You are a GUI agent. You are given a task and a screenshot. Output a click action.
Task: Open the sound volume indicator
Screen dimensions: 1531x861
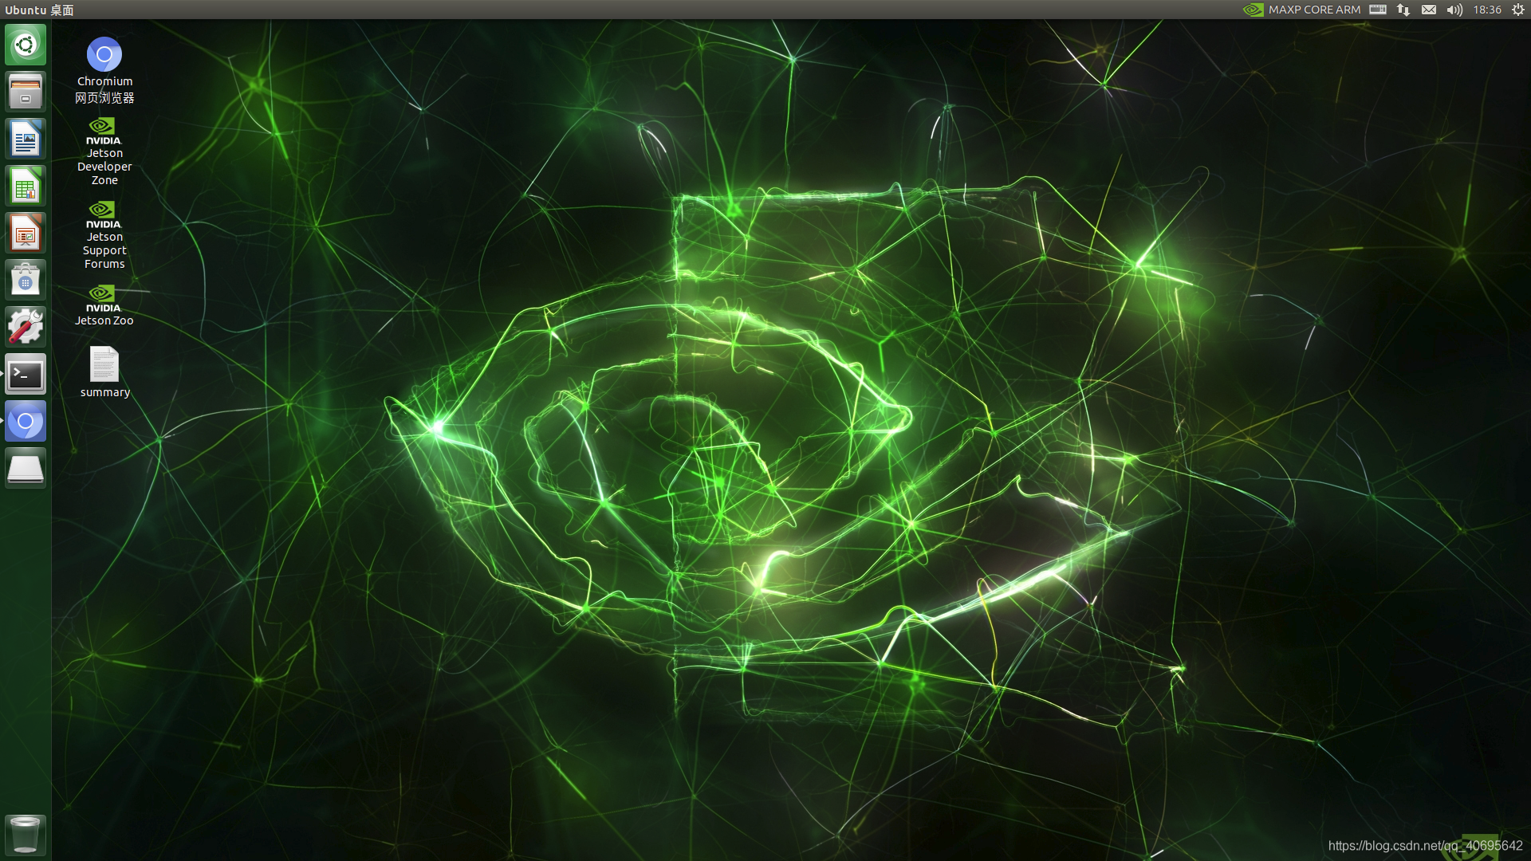click(1454, 10)
